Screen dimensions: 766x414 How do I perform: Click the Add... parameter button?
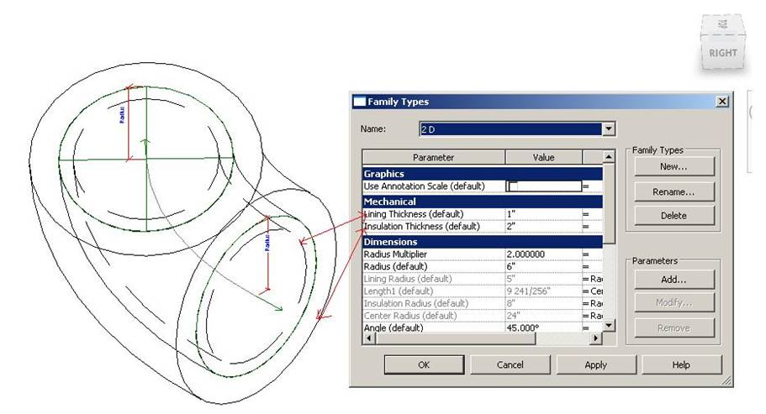[x=674, y=279]
